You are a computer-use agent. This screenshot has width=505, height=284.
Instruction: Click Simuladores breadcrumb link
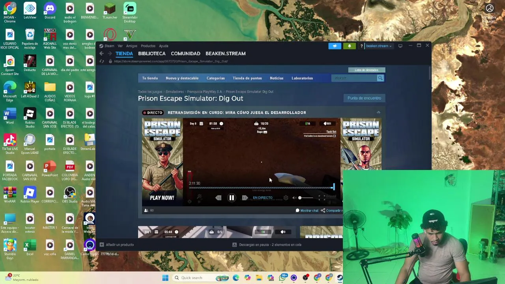point(174,92)
